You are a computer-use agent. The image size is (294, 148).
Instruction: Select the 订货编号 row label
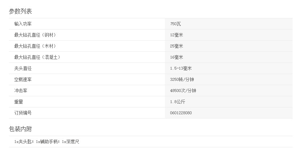coord(23,113)
